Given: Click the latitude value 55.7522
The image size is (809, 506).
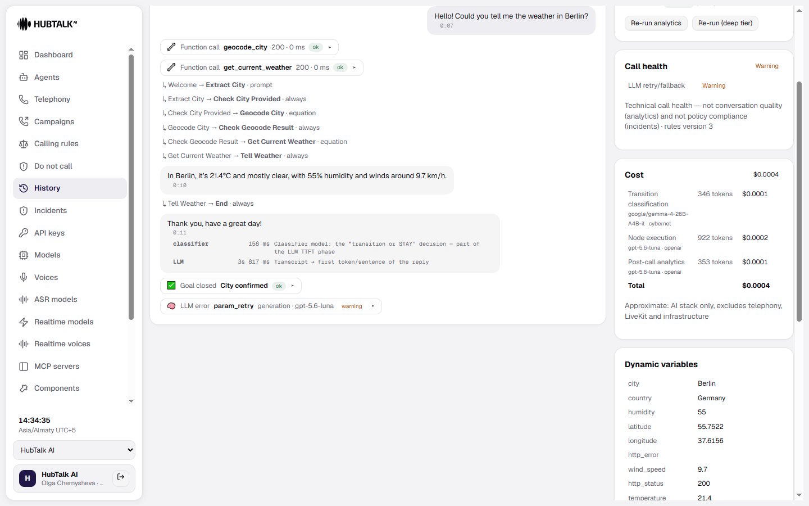Looking at the screenshot, I should [711, 427].
